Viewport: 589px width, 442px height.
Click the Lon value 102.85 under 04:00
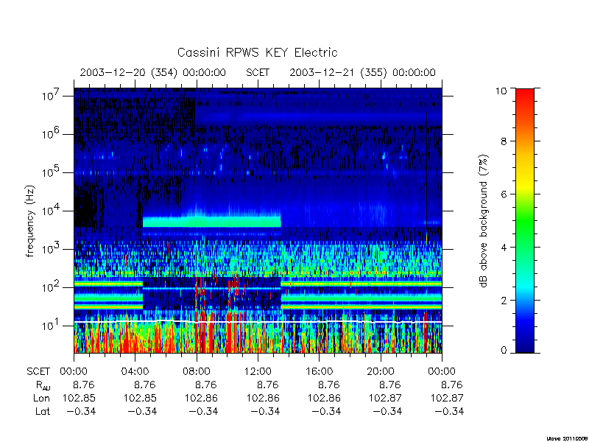(x=140, y=398)
